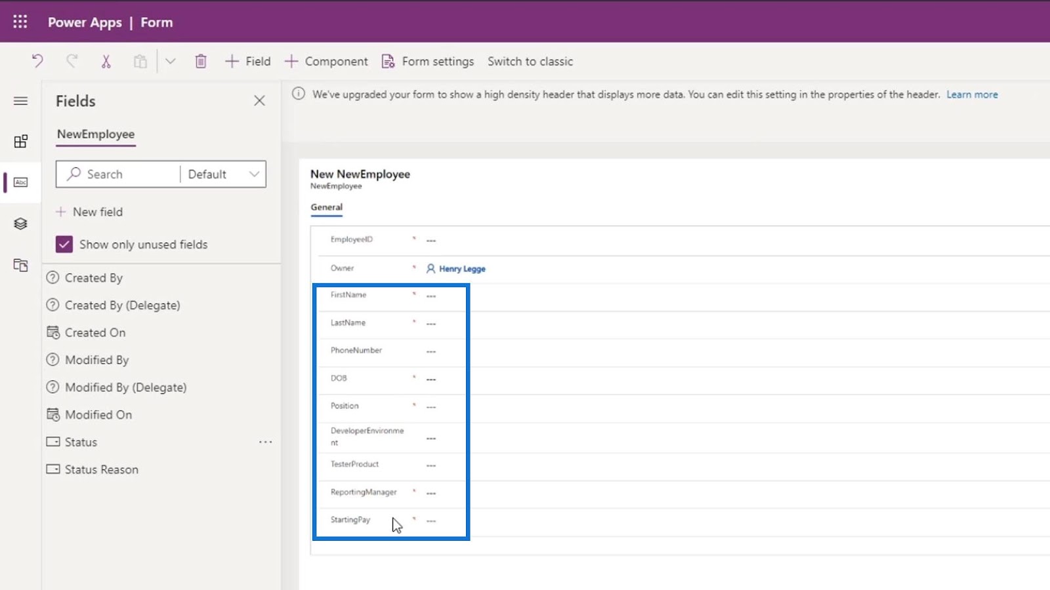The height and width of the screenshot is (590, 1050).
Task: Click the Delete trash can icon
Action: pyautogui.click(x=201, y=61)
